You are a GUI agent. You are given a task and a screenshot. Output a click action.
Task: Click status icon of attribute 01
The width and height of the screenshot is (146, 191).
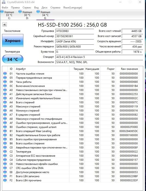(5, 74)
